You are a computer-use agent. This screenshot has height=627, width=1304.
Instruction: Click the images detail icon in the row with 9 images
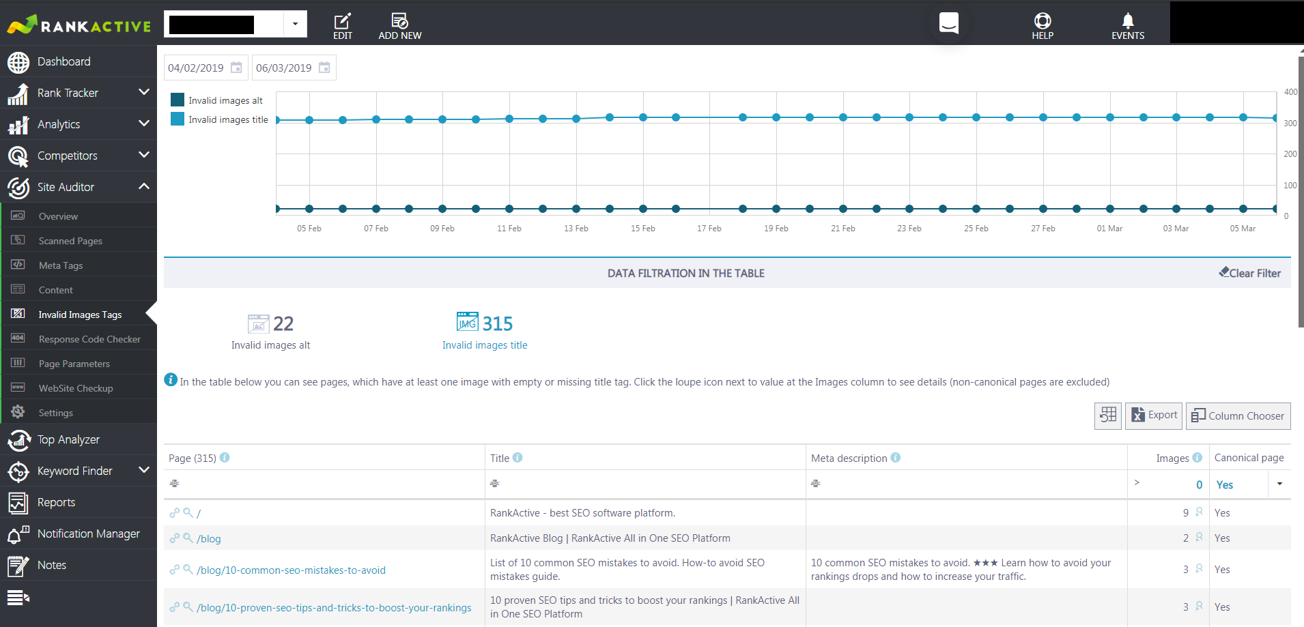click(x=1199, y=512)
